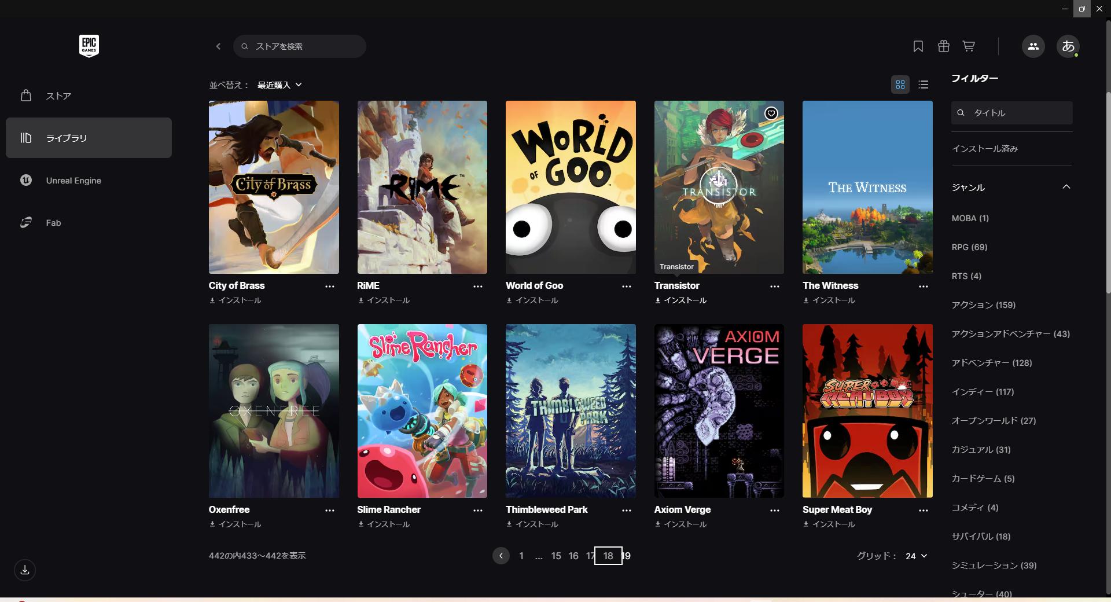Viewport: 1111px width, 602px height.
Task: Click the downloads icon in sidebar
Action: pyautogui.click(x=25, y=570)
